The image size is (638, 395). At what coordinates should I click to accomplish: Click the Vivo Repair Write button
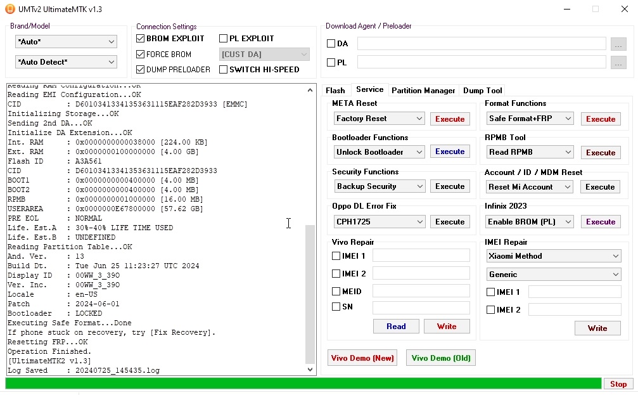[447, 326]
